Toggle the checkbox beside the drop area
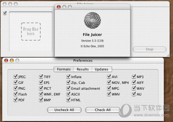 tap(5, 13)
